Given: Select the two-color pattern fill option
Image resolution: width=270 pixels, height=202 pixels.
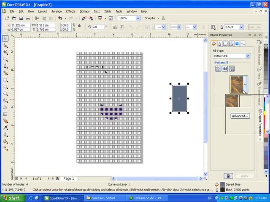Looking at the screenshot, I should click(x=218, y=69).
